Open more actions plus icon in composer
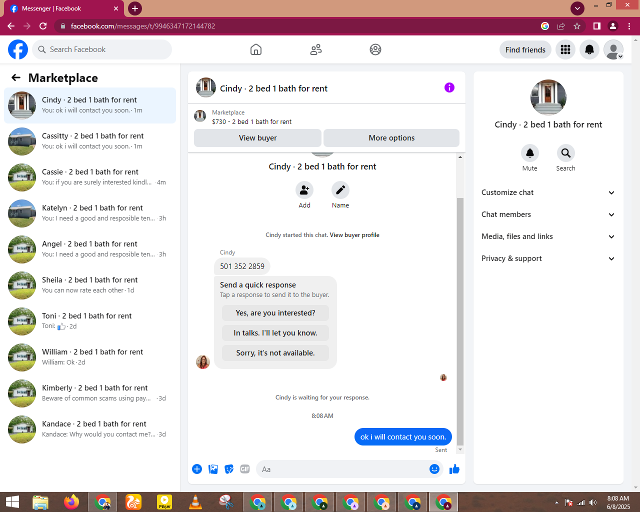 click(x=197, y=469)
